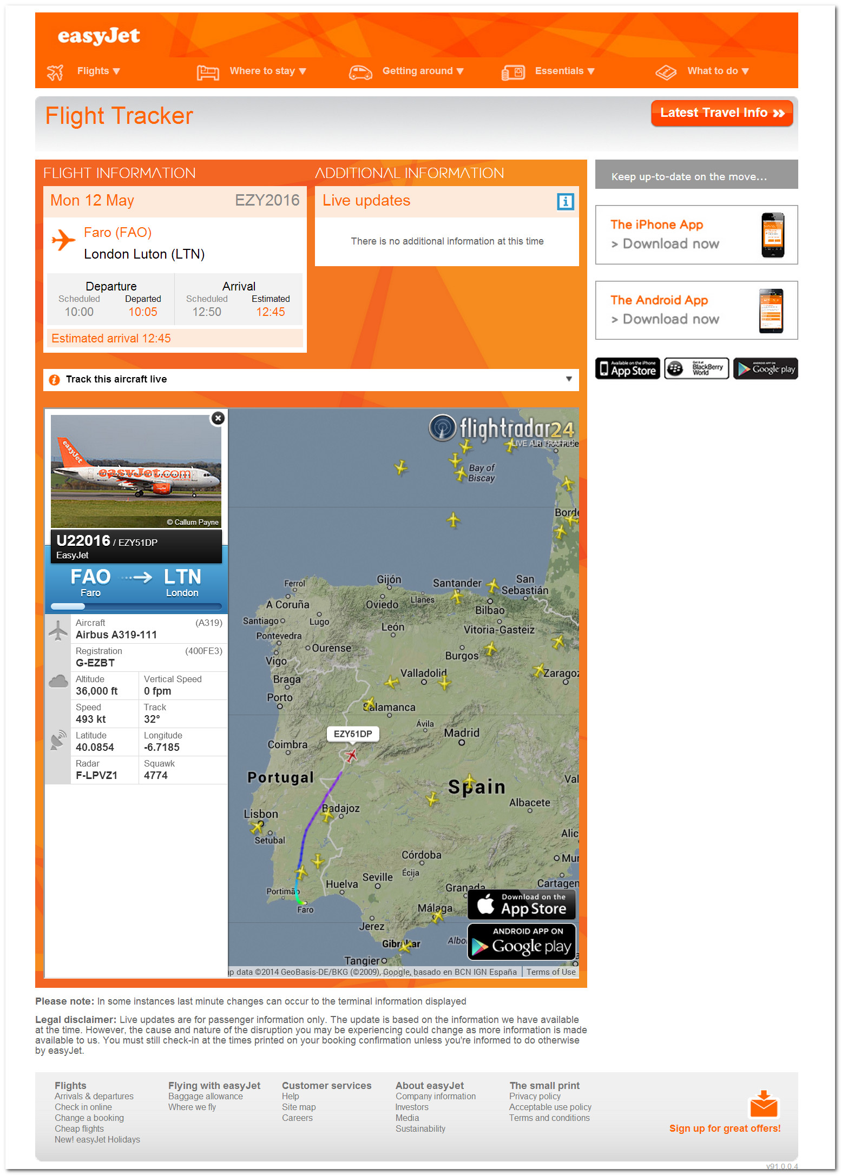Click Android App on Google play badge on map
This screenshot has height=1175, width=841.
coord(522,941)
